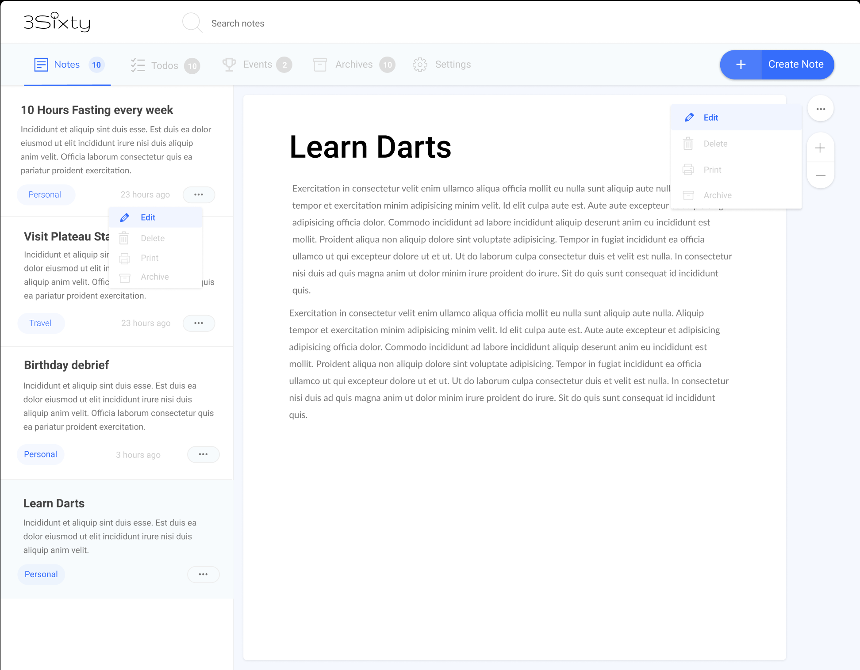The image size is (860, 670).
Task: Open options menu for Birthday debrief note
Action: pos(203,454)
